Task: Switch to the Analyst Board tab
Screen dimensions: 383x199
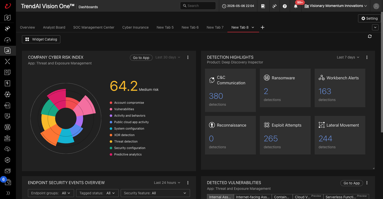Action: 54,27
